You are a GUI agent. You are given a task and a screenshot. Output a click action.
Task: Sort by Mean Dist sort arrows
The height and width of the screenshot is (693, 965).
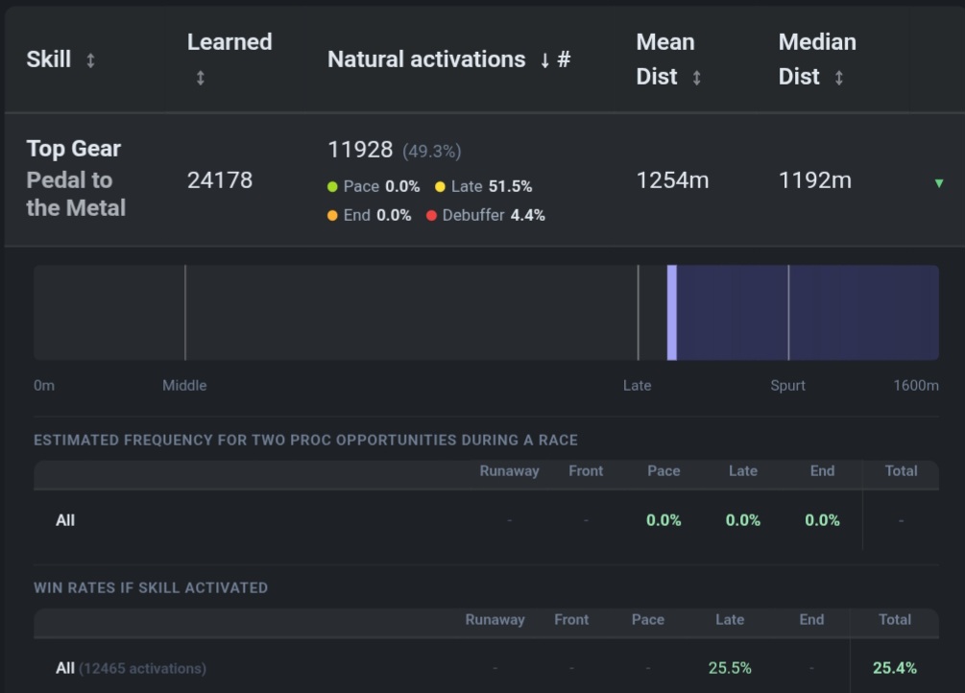click(696, 78)
